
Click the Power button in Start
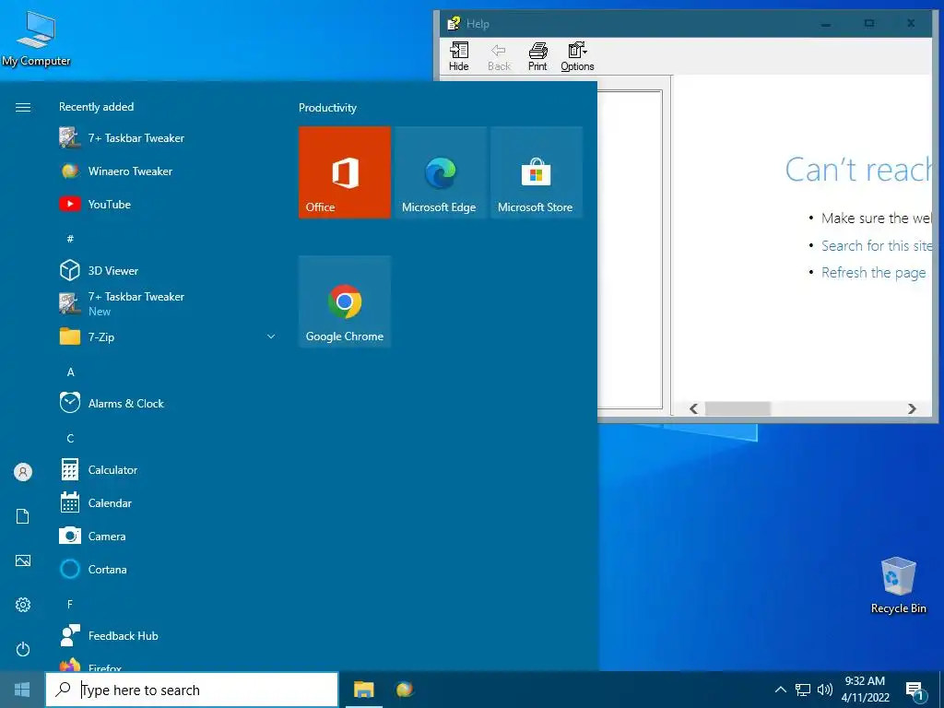point(23,649)
